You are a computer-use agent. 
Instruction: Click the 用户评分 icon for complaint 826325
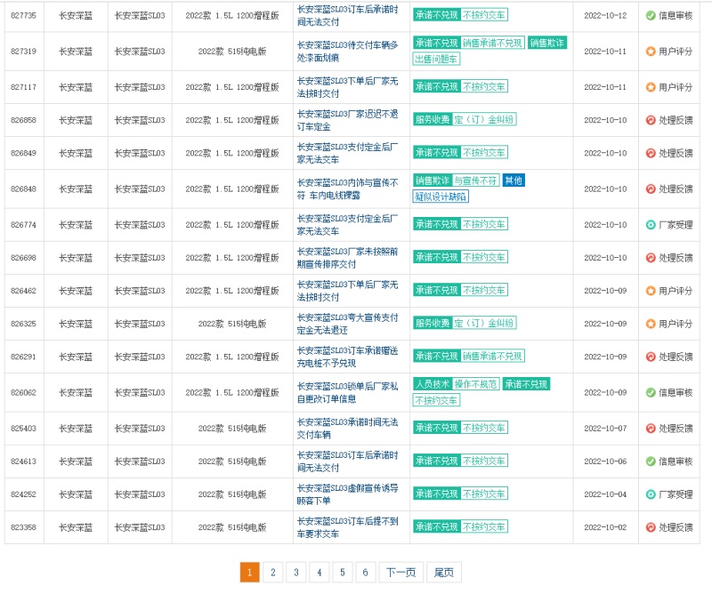coord(651,324)
